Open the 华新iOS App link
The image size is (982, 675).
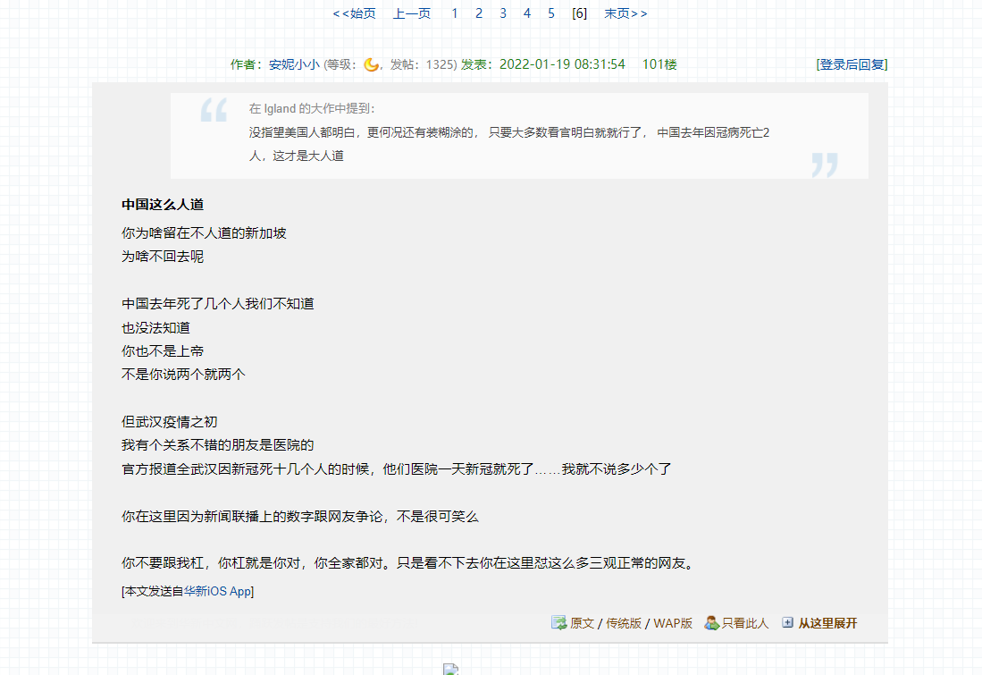coord(218,591)
